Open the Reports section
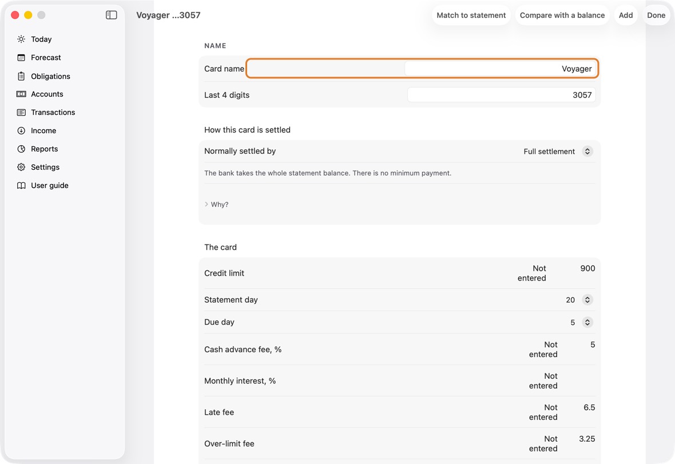 coord(45,149)
